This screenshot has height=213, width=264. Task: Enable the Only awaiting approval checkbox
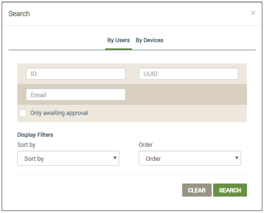(23, 113)
